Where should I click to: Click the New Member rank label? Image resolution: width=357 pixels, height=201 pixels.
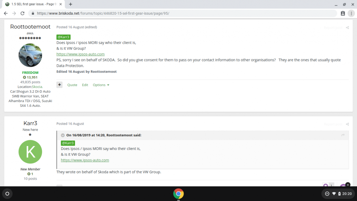click(x=30, y=169)
